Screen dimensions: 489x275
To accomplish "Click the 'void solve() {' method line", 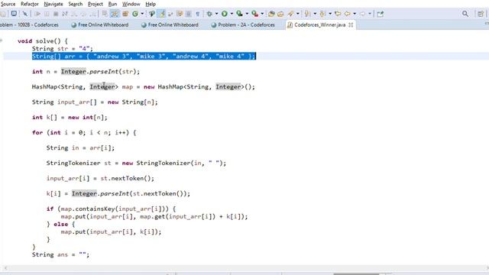I will [x=43, y=40].
